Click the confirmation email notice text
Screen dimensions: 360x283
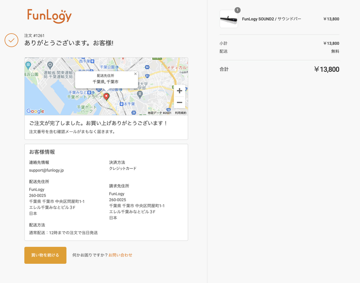click(x=72, y=131)
